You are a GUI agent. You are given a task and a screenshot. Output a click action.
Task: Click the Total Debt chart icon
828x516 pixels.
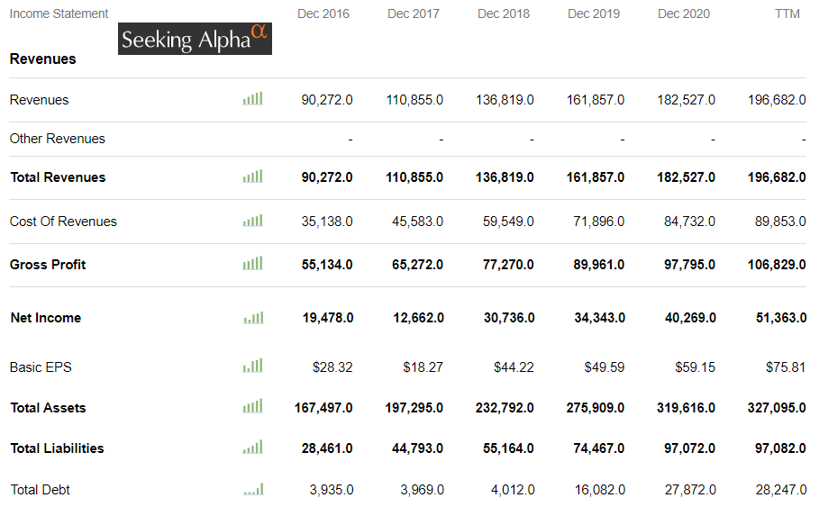[x=253, y=490]
